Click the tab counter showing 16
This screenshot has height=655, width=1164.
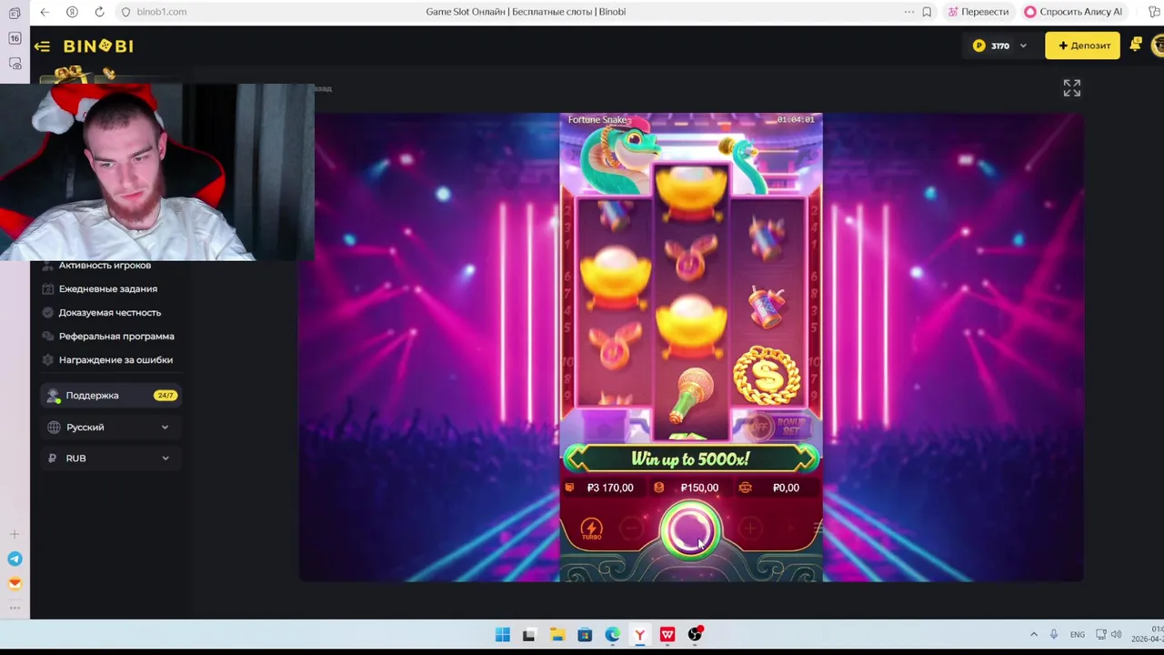[x=15, y=38]
